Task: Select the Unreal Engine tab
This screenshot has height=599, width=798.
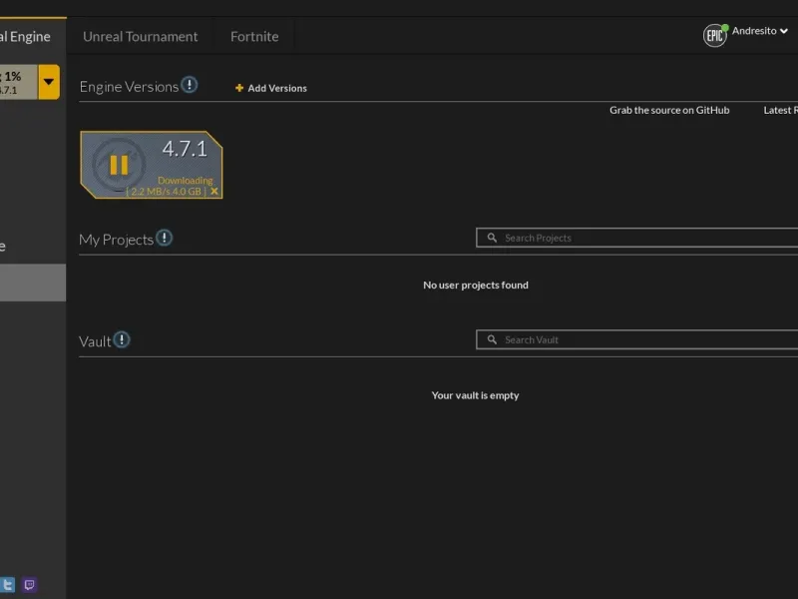Action: (x=33, y=36)
